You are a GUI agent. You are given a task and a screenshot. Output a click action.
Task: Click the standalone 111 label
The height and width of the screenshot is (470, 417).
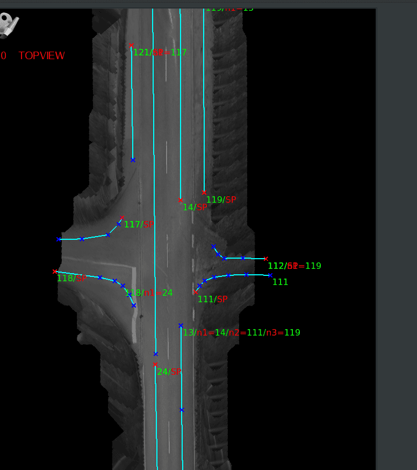(x=280, y=282)
